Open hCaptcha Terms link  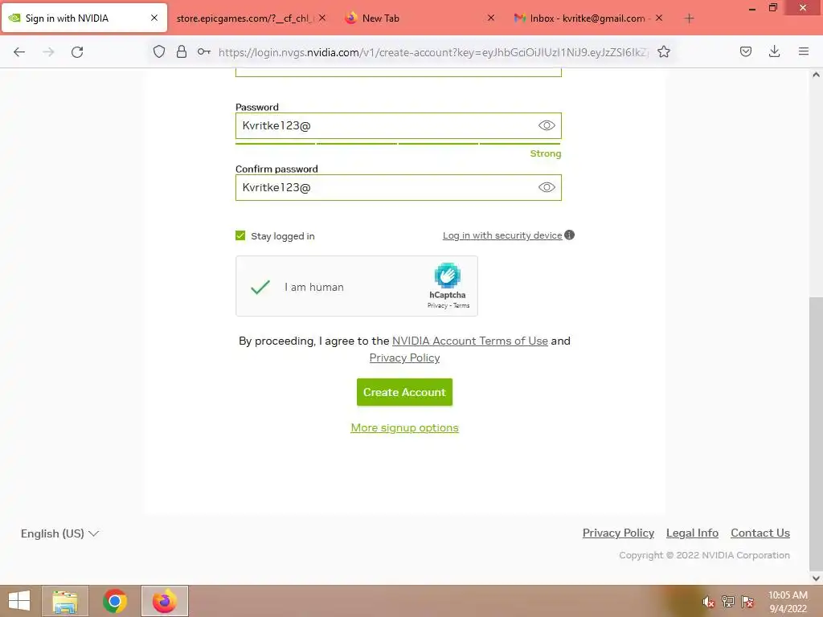click(x=461, y=305)
